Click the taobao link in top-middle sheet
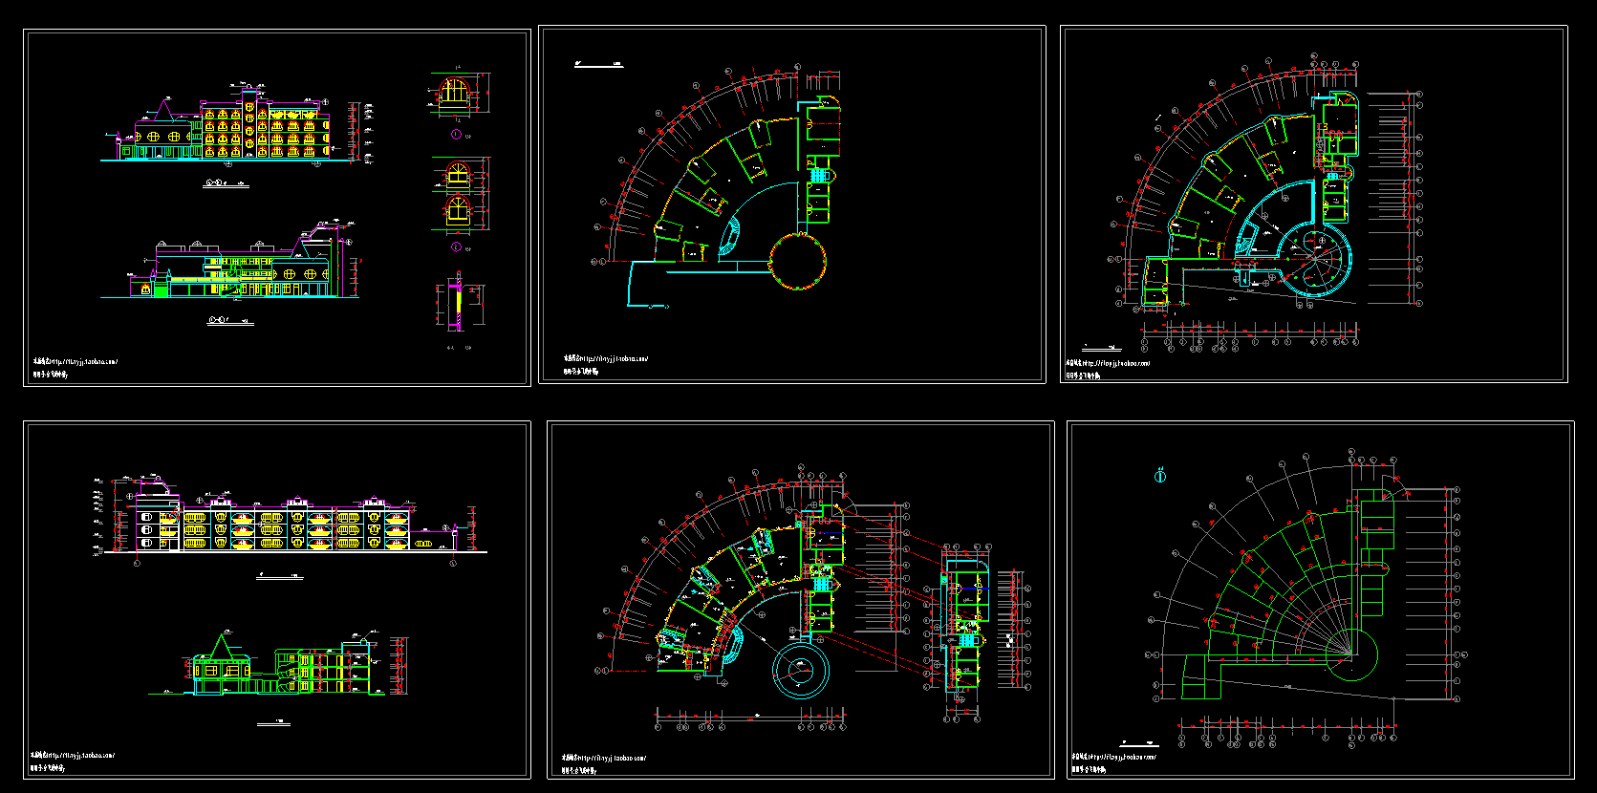Viewport: 1597px width, 793px height. 606,359
